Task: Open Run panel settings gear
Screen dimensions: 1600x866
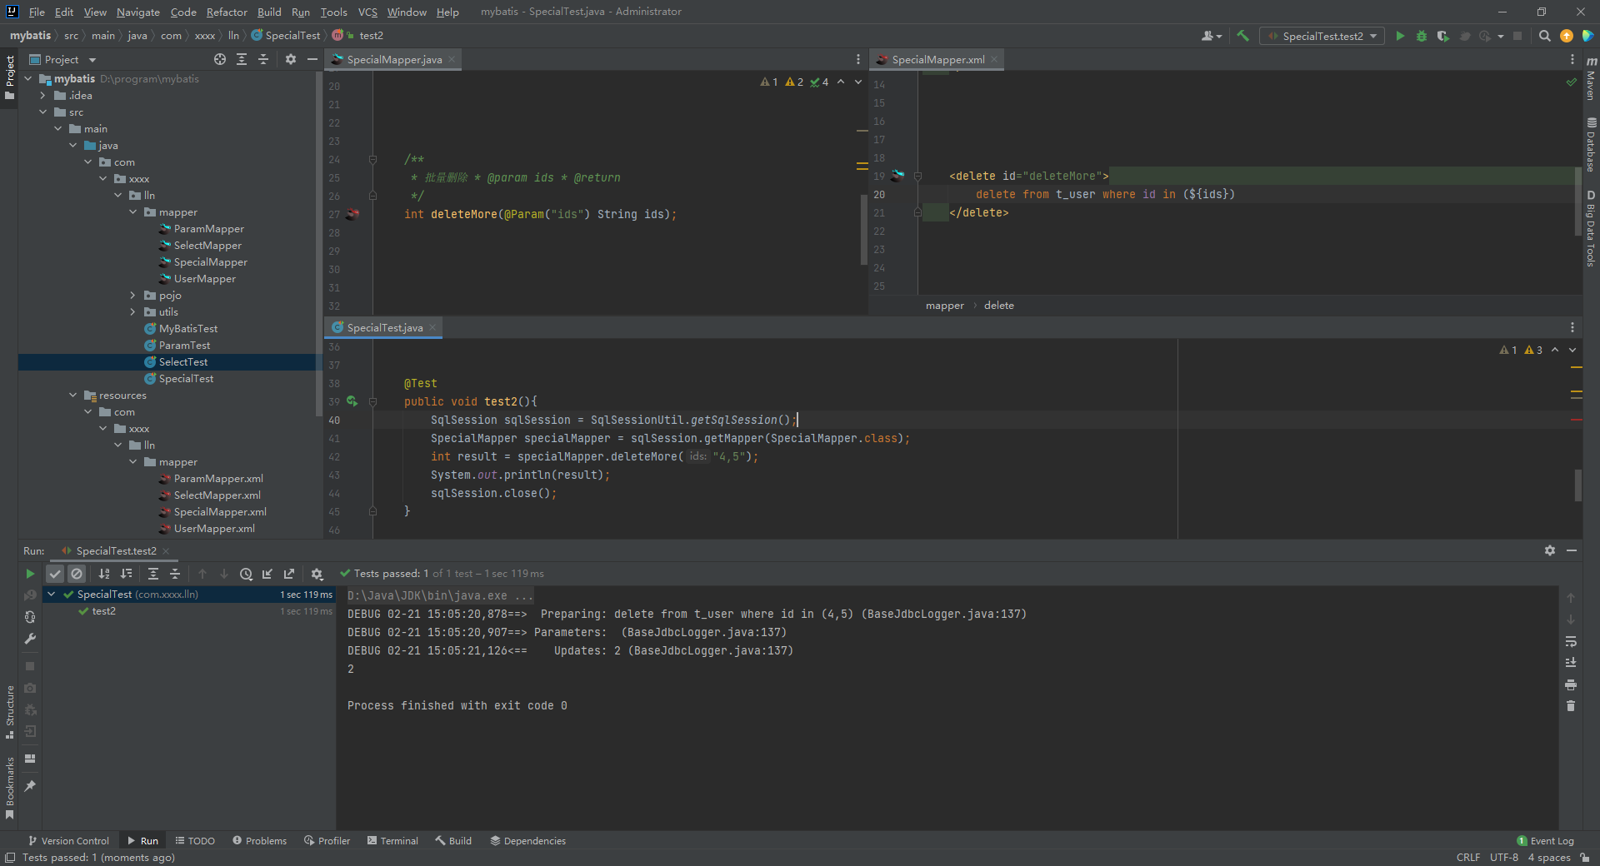Action: pos(1549,550)
